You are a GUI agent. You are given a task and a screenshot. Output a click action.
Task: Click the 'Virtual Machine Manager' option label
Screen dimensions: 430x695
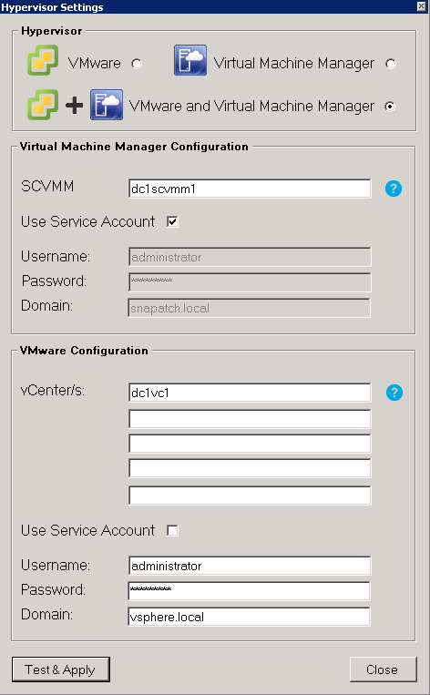[x=294, y=64]
